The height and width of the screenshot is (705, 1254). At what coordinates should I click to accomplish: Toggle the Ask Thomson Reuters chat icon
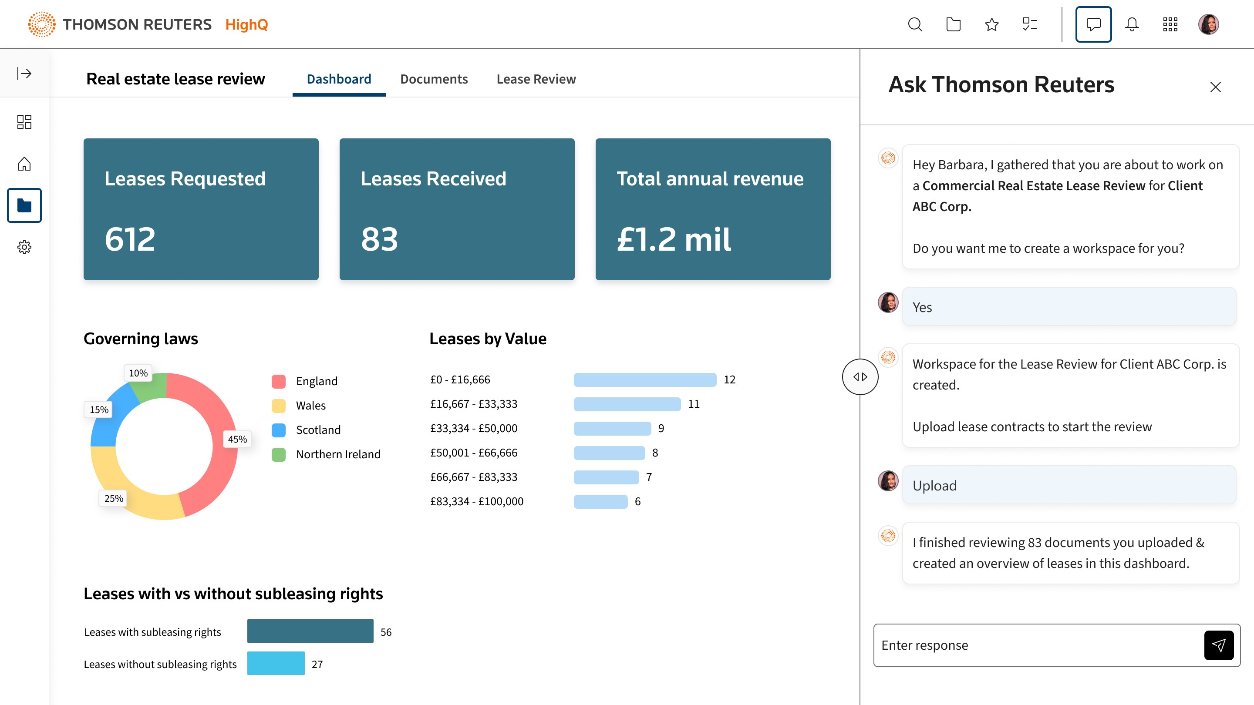point(1093,24)
